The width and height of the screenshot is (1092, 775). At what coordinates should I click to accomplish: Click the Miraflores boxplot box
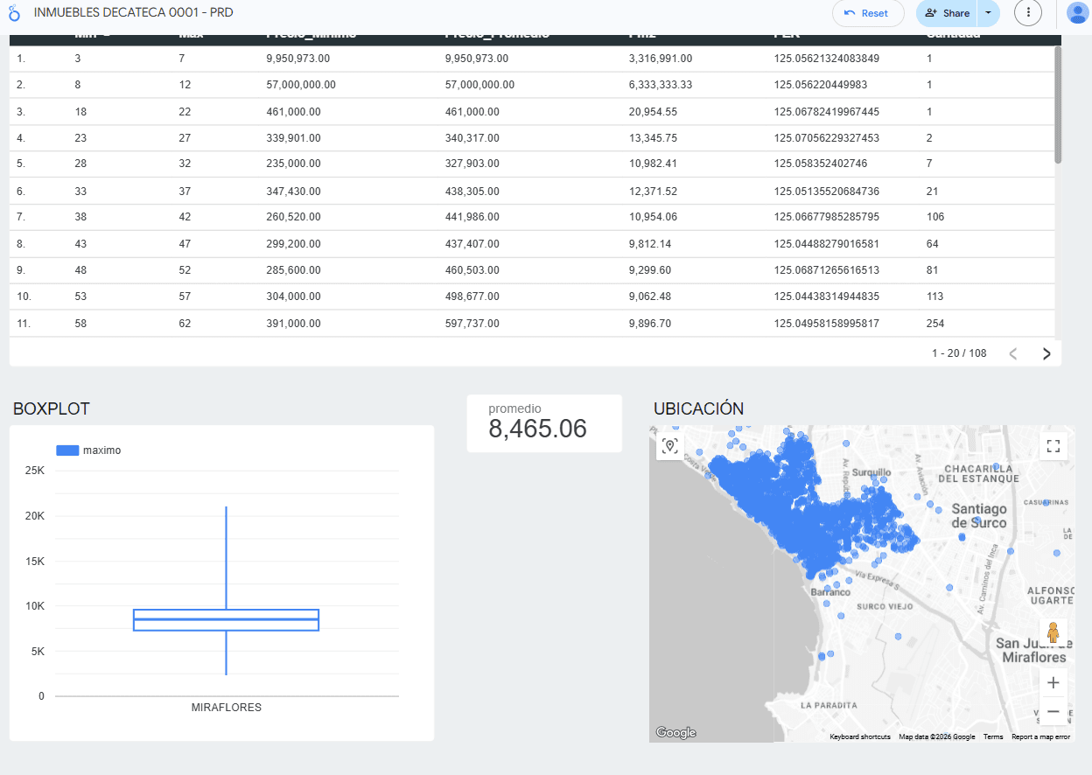point(227,619)
